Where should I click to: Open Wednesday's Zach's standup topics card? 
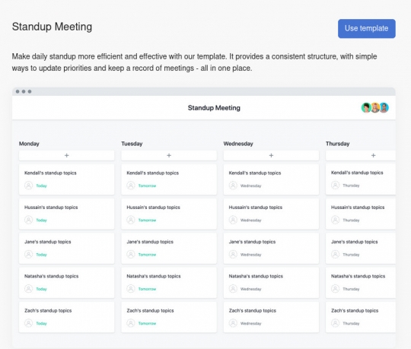point(271,317)
